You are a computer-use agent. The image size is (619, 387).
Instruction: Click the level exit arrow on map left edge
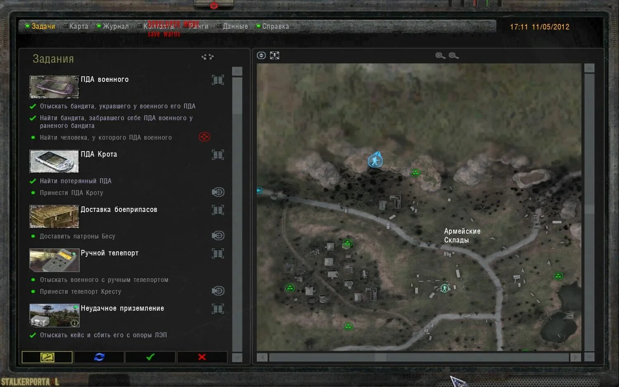[x=259, y=190]
